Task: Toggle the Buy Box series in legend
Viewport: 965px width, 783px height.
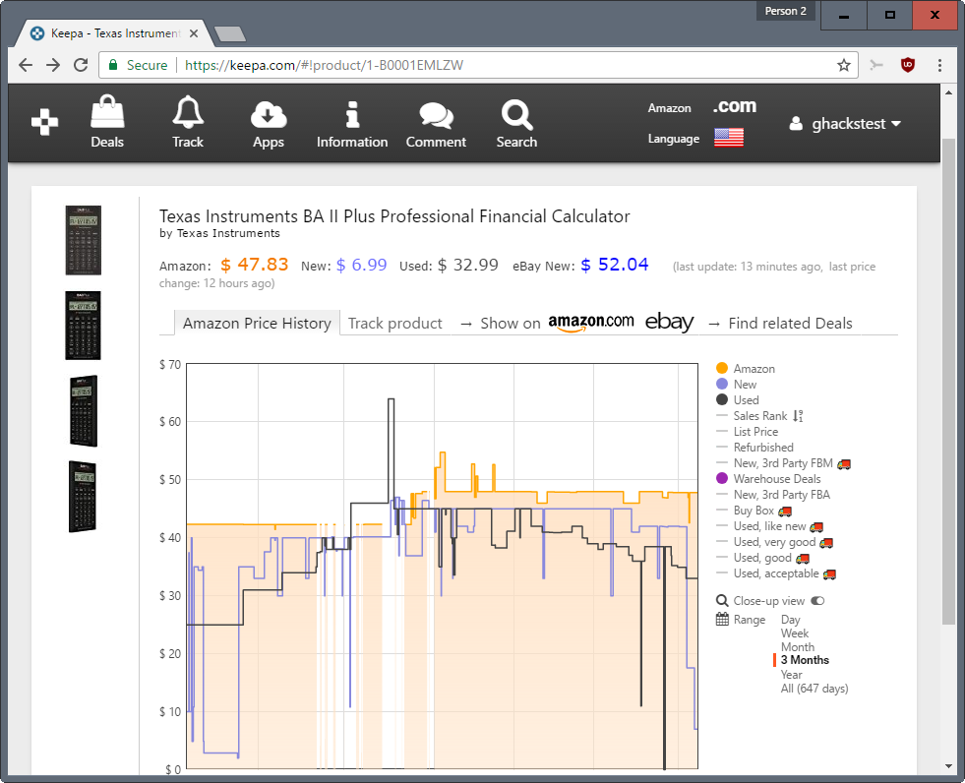Action: click(754, 511)
